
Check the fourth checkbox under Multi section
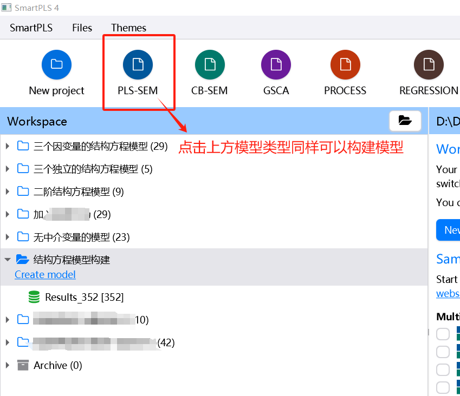[443, 387]
